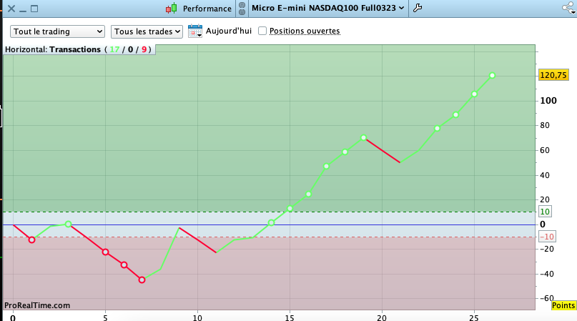Click the 100 label on the vertical axis

[548, 101]
